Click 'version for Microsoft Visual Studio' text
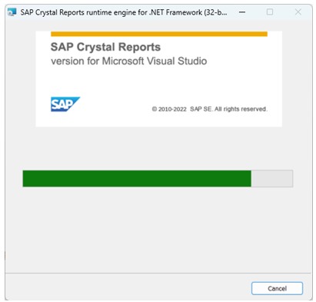This screenshot has width=316, height=302. (x=129, y=61)
